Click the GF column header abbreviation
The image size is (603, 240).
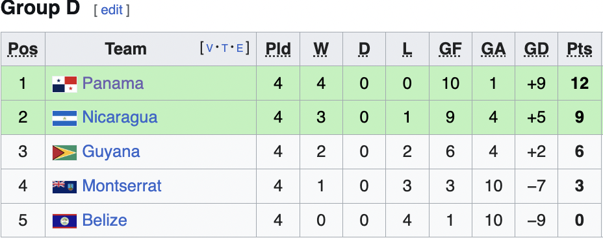pyautogui.click(x=450, y=49)
